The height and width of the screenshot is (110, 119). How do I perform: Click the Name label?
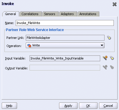10,23
